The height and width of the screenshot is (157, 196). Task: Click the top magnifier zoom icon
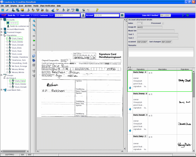pos(34,21)
